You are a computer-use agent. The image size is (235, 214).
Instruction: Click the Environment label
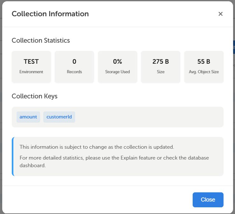point(31,72)
